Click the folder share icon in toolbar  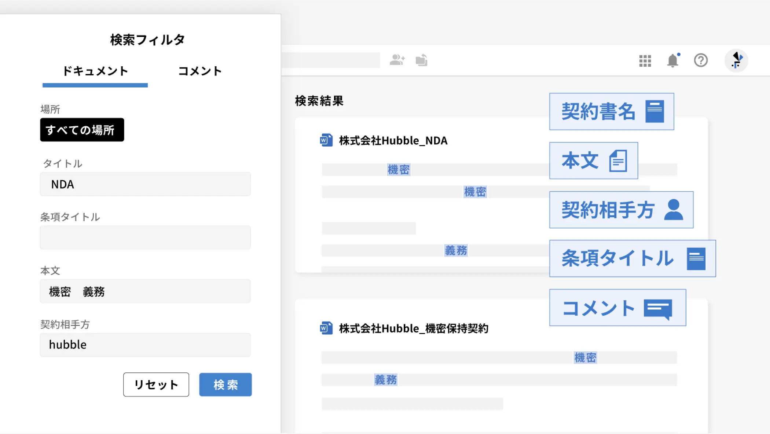422,60
